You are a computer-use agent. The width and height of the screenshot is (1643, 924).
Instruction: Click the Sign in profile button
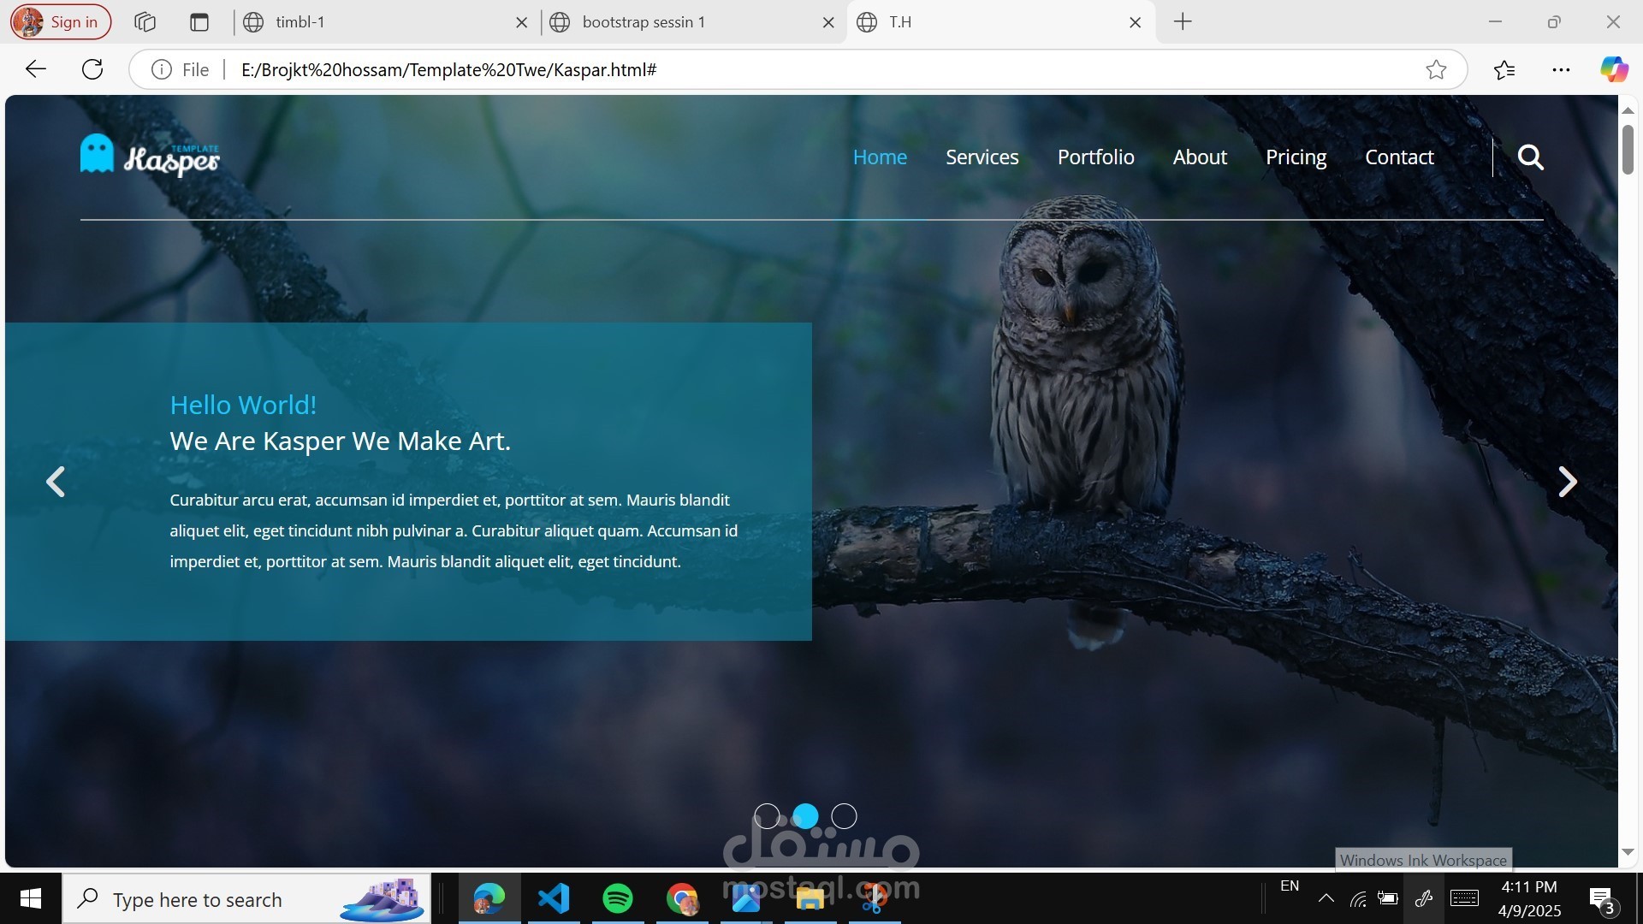tap(61, 22)
